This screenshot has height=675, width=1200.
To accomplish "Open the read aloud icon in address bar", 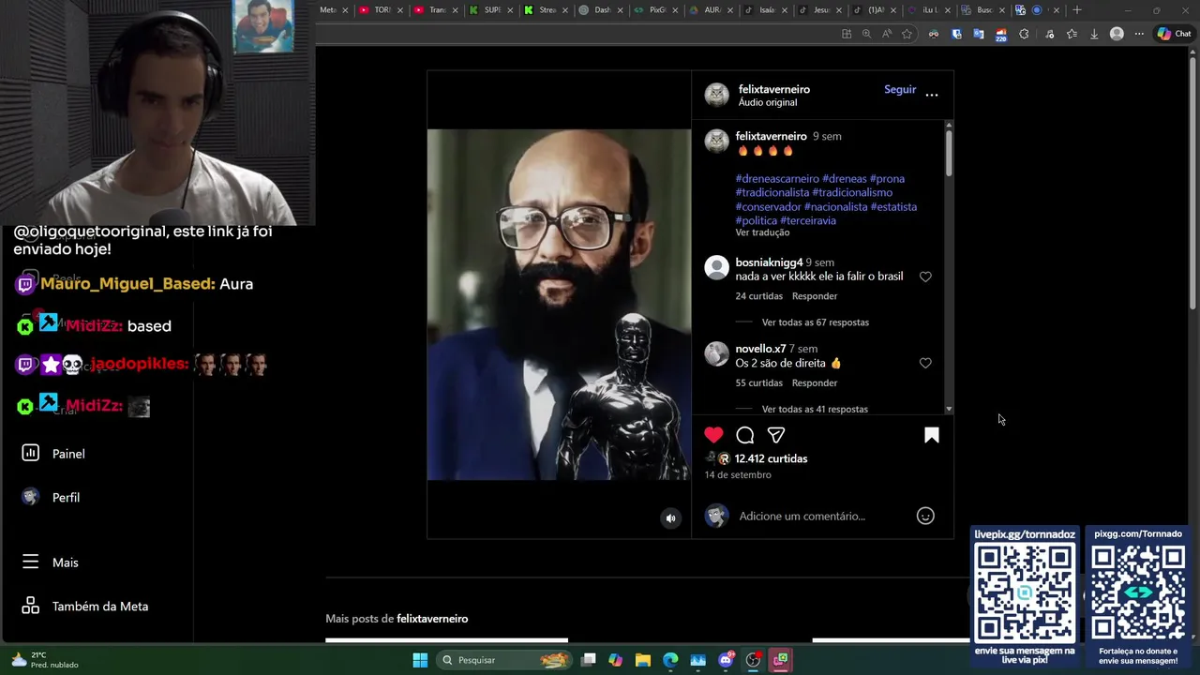I will click(887, 34).
